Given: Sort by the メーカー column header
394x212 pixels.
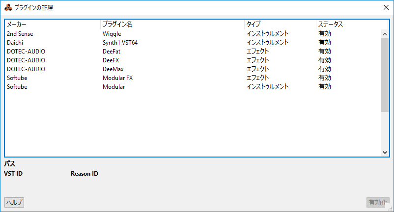Looking at the screenshot, I should 53,25.
